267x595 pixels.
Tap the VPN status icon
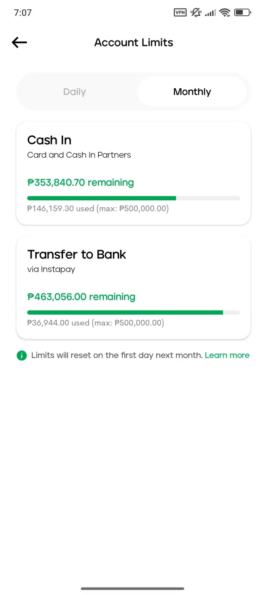pyautogui.click(x=180, y=13)
